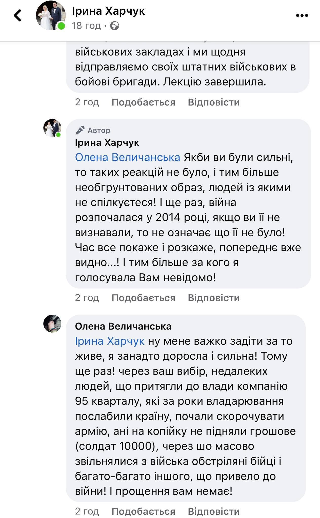Image resolution: width=320 pixels, height=518 pixels.
Task: Tap Ірина Харчук name in the header
Action: 108,11
